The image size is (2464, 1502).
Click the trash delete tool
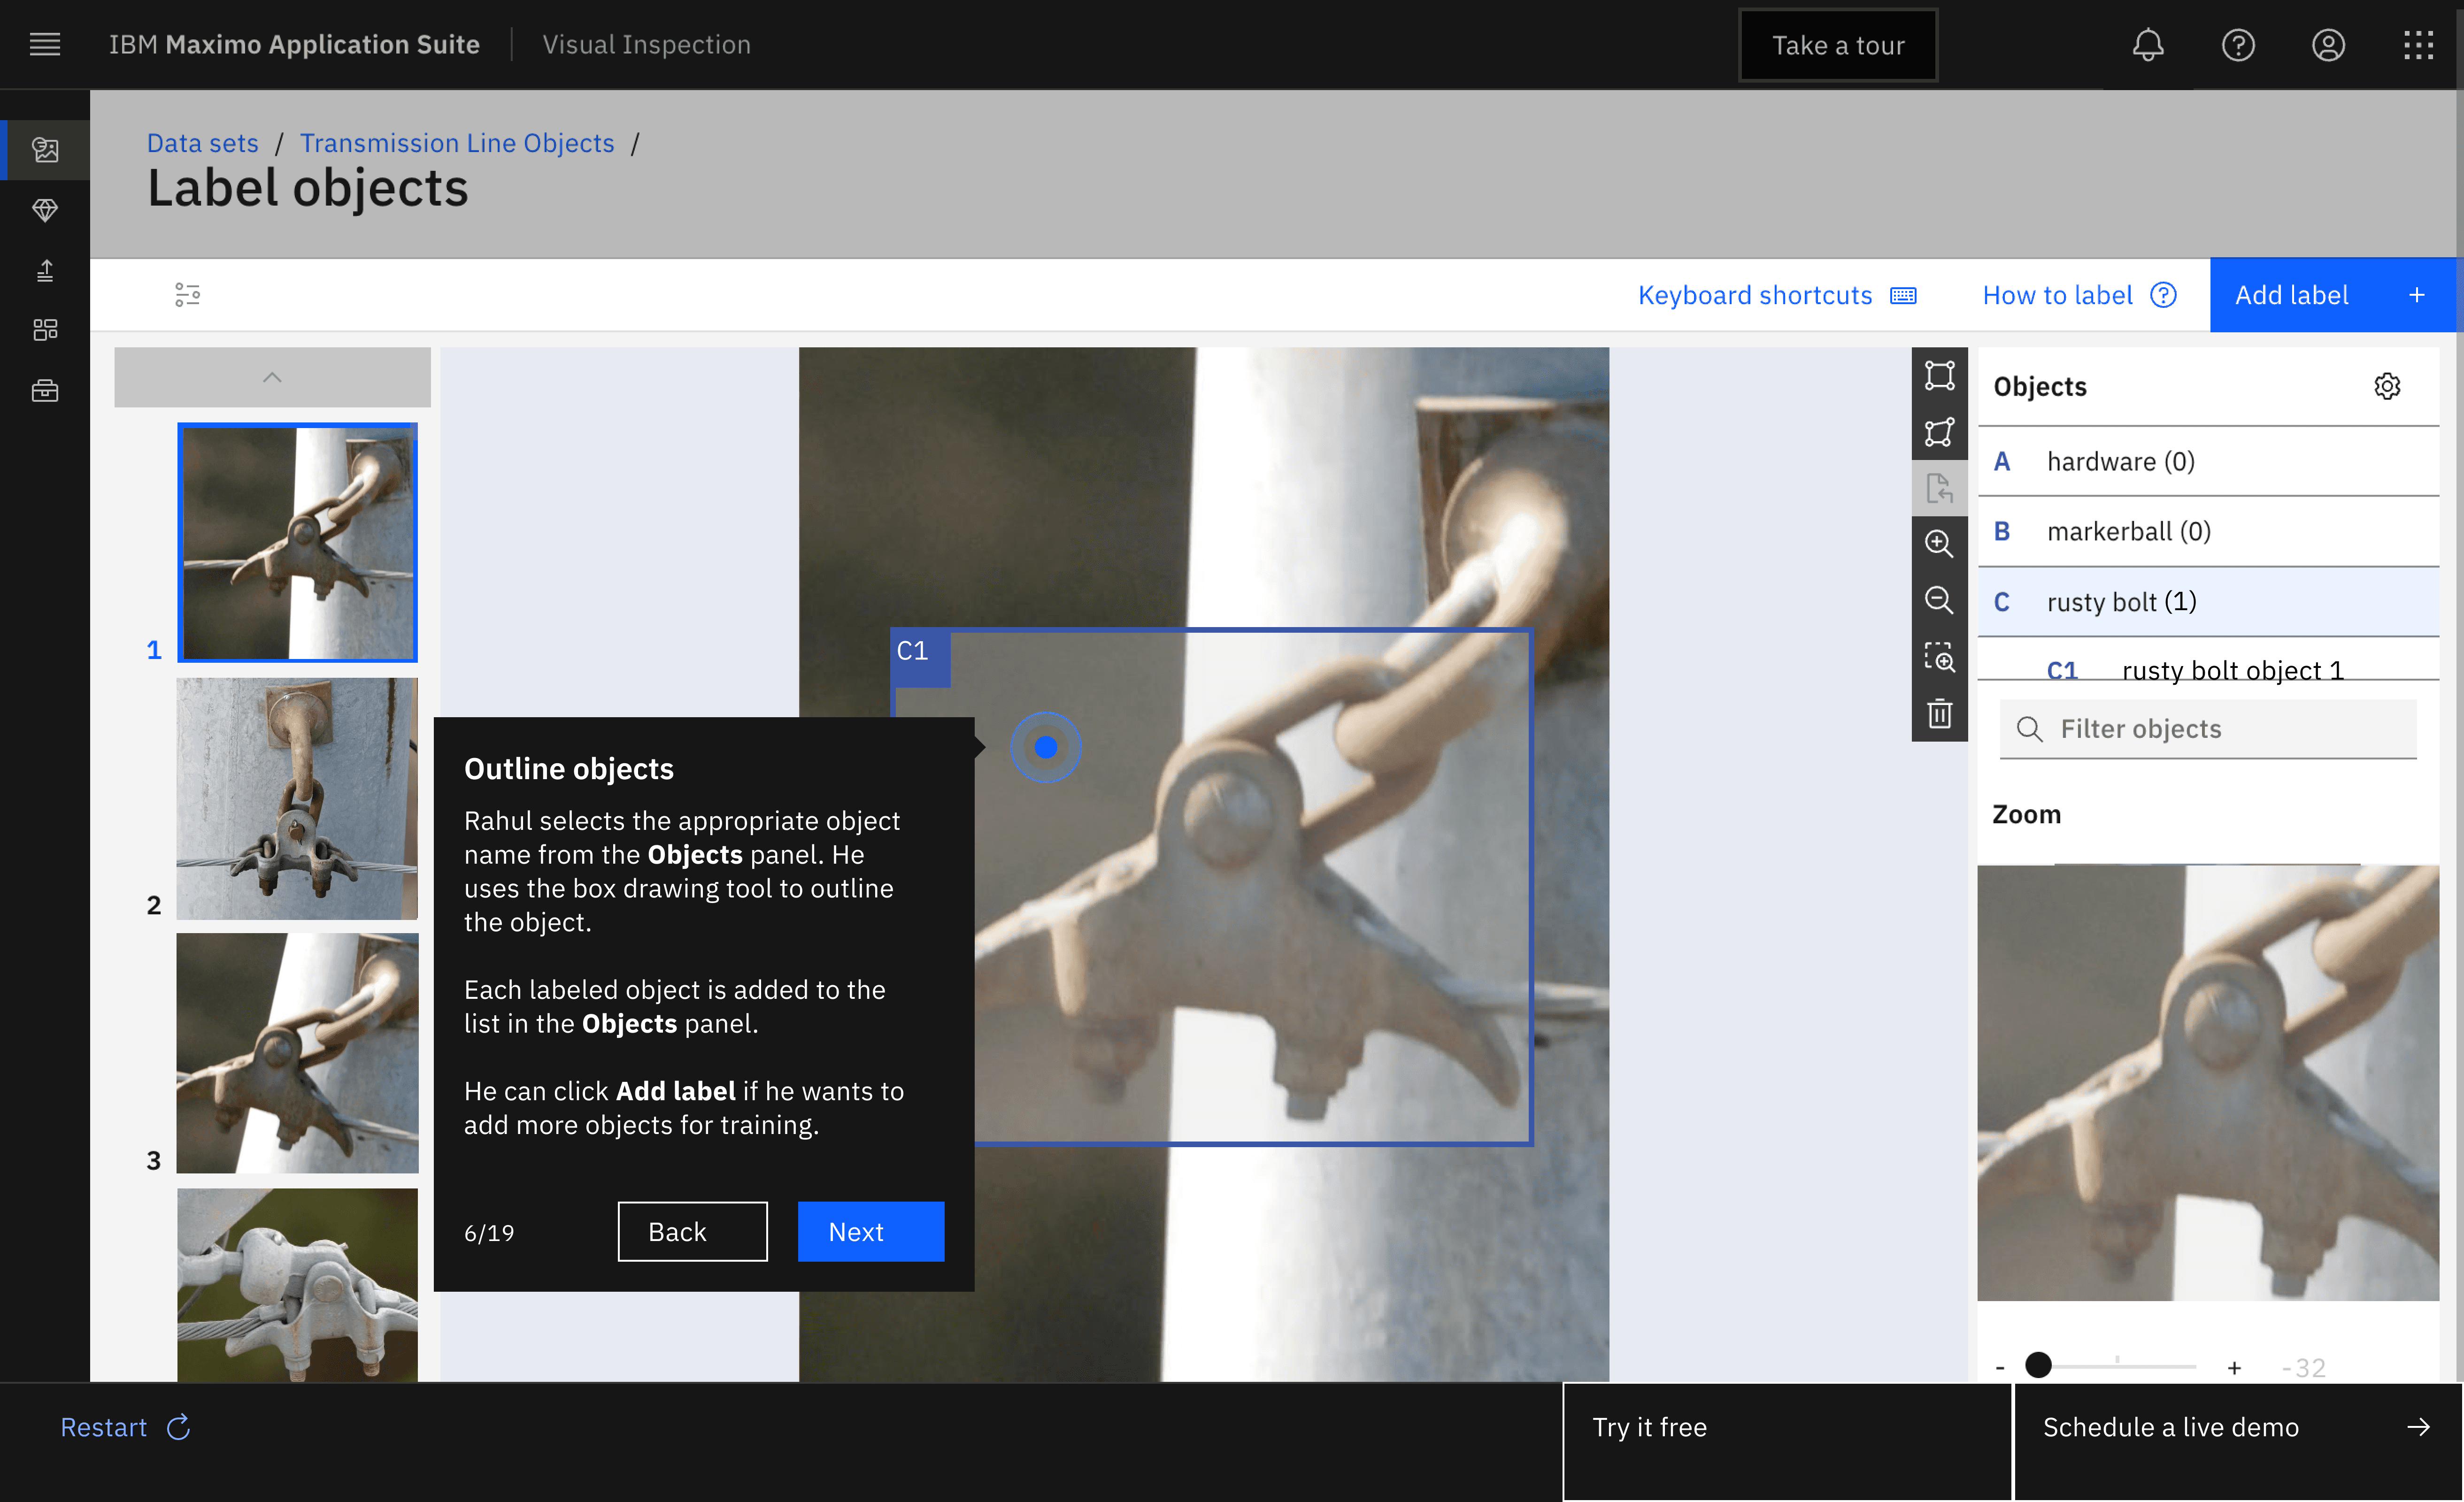(1939, 714)
